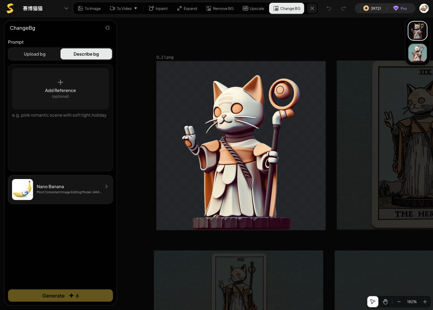This screenshot has width=433, height=310.
Task: Select the tarot card image right of 0_21.png
Action: (385, 145)
